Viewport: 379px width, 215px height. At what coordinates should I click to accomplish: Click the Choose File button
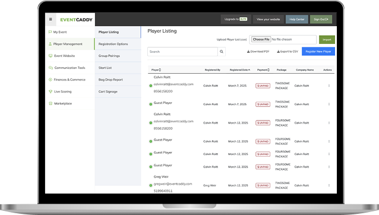[261, 39]
